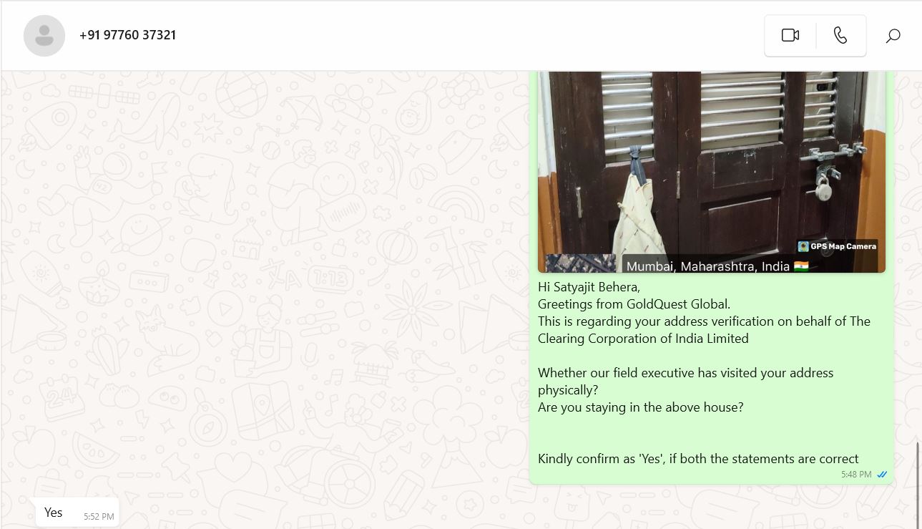Open the contact's profile avatar
Image resolution: width=922 pixels, height=529 pixels.
44,35
